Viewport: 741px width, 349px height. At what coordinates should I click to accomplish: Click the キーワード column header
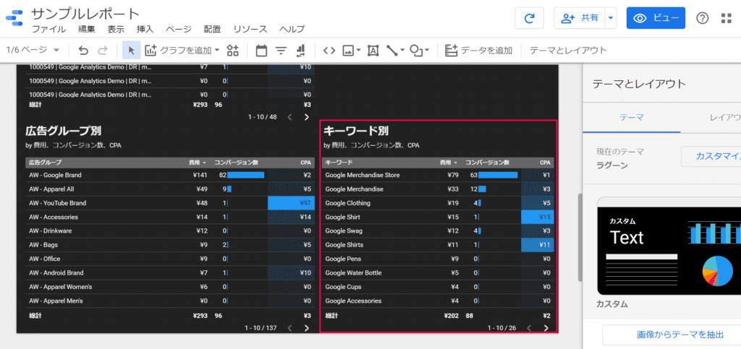point(339,163)
